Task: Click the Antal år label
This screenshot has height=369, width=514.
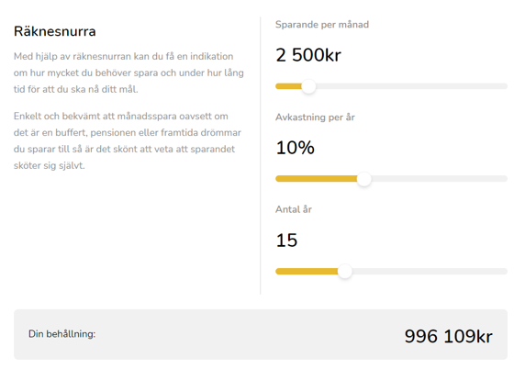Action: [x=294, y=209]
